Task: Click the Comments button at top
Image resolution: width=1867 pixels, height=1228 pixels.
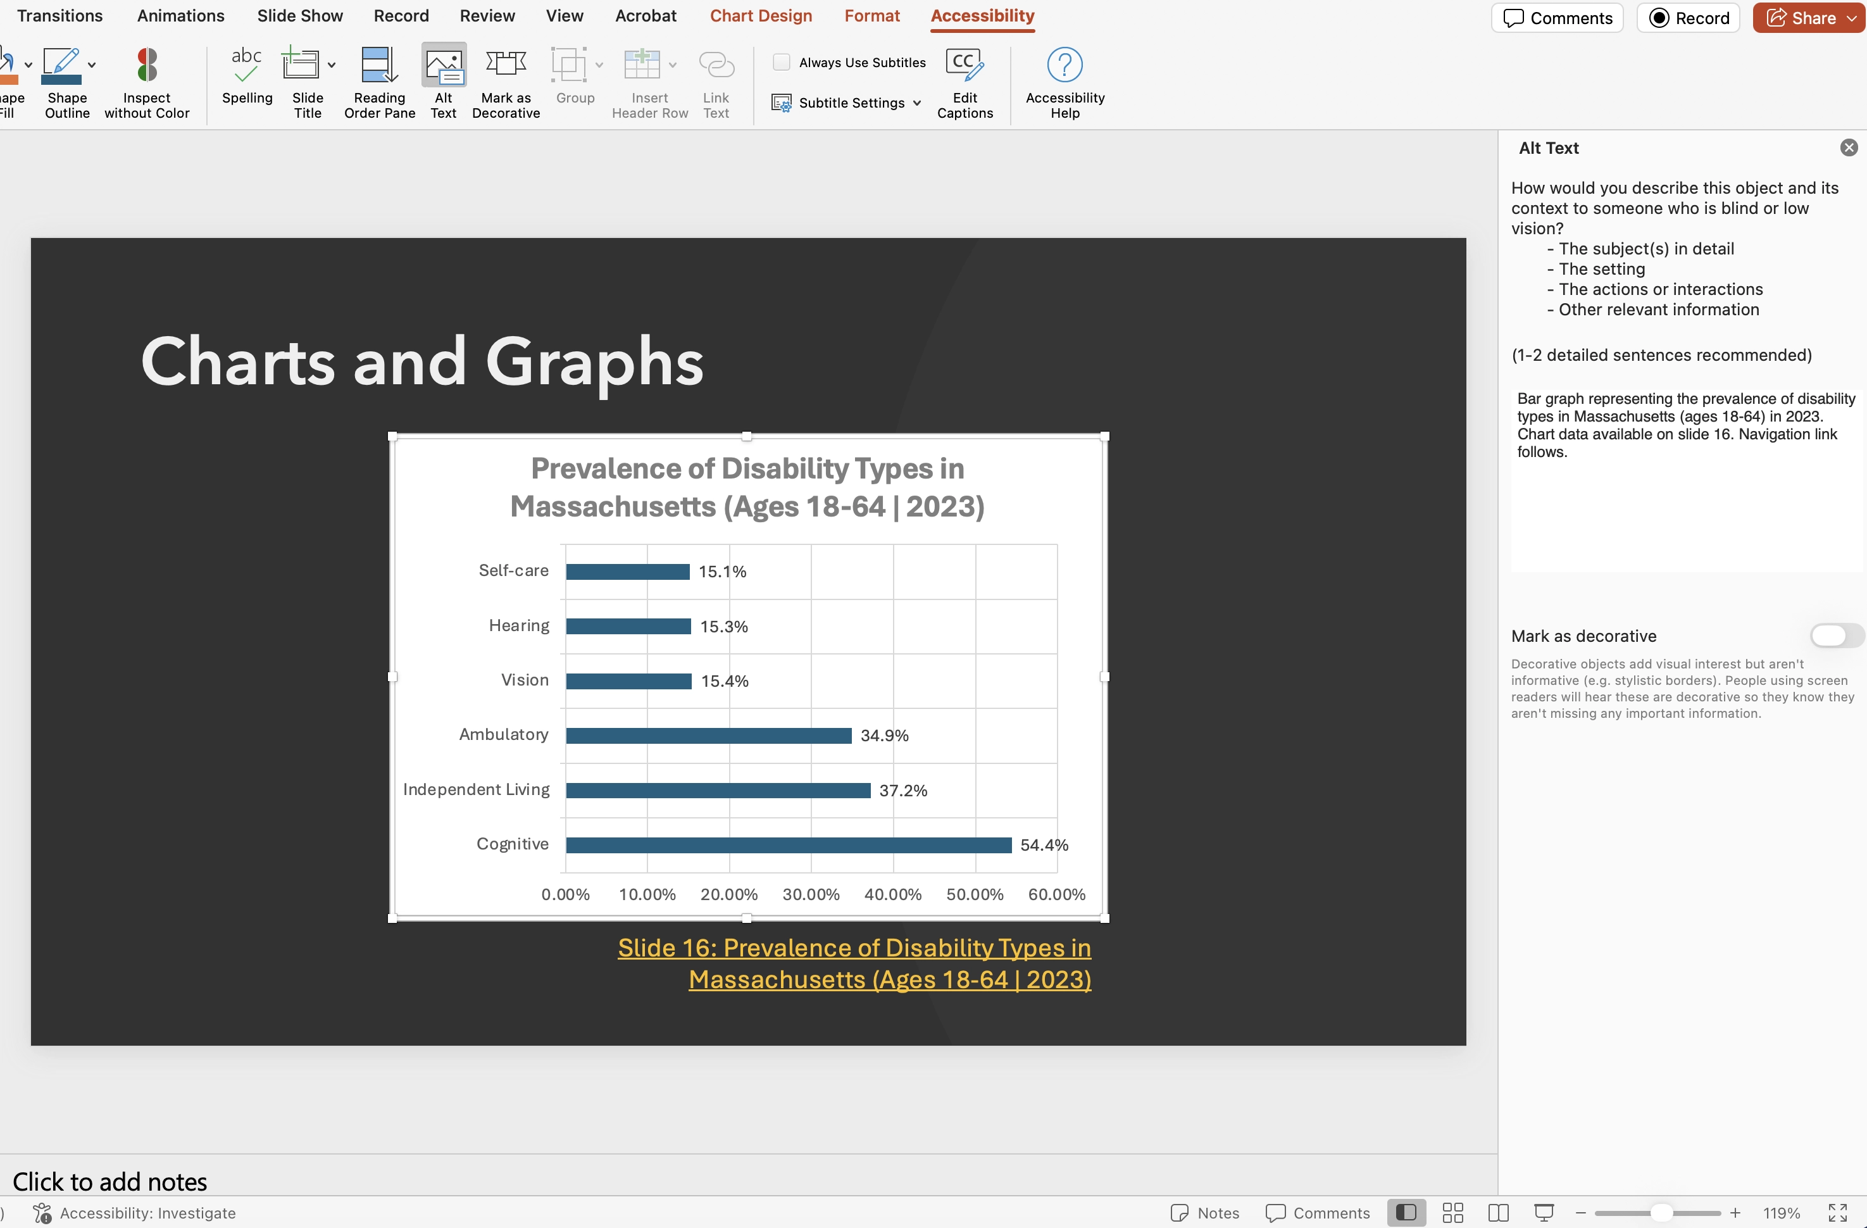Action: (1557, 18)
